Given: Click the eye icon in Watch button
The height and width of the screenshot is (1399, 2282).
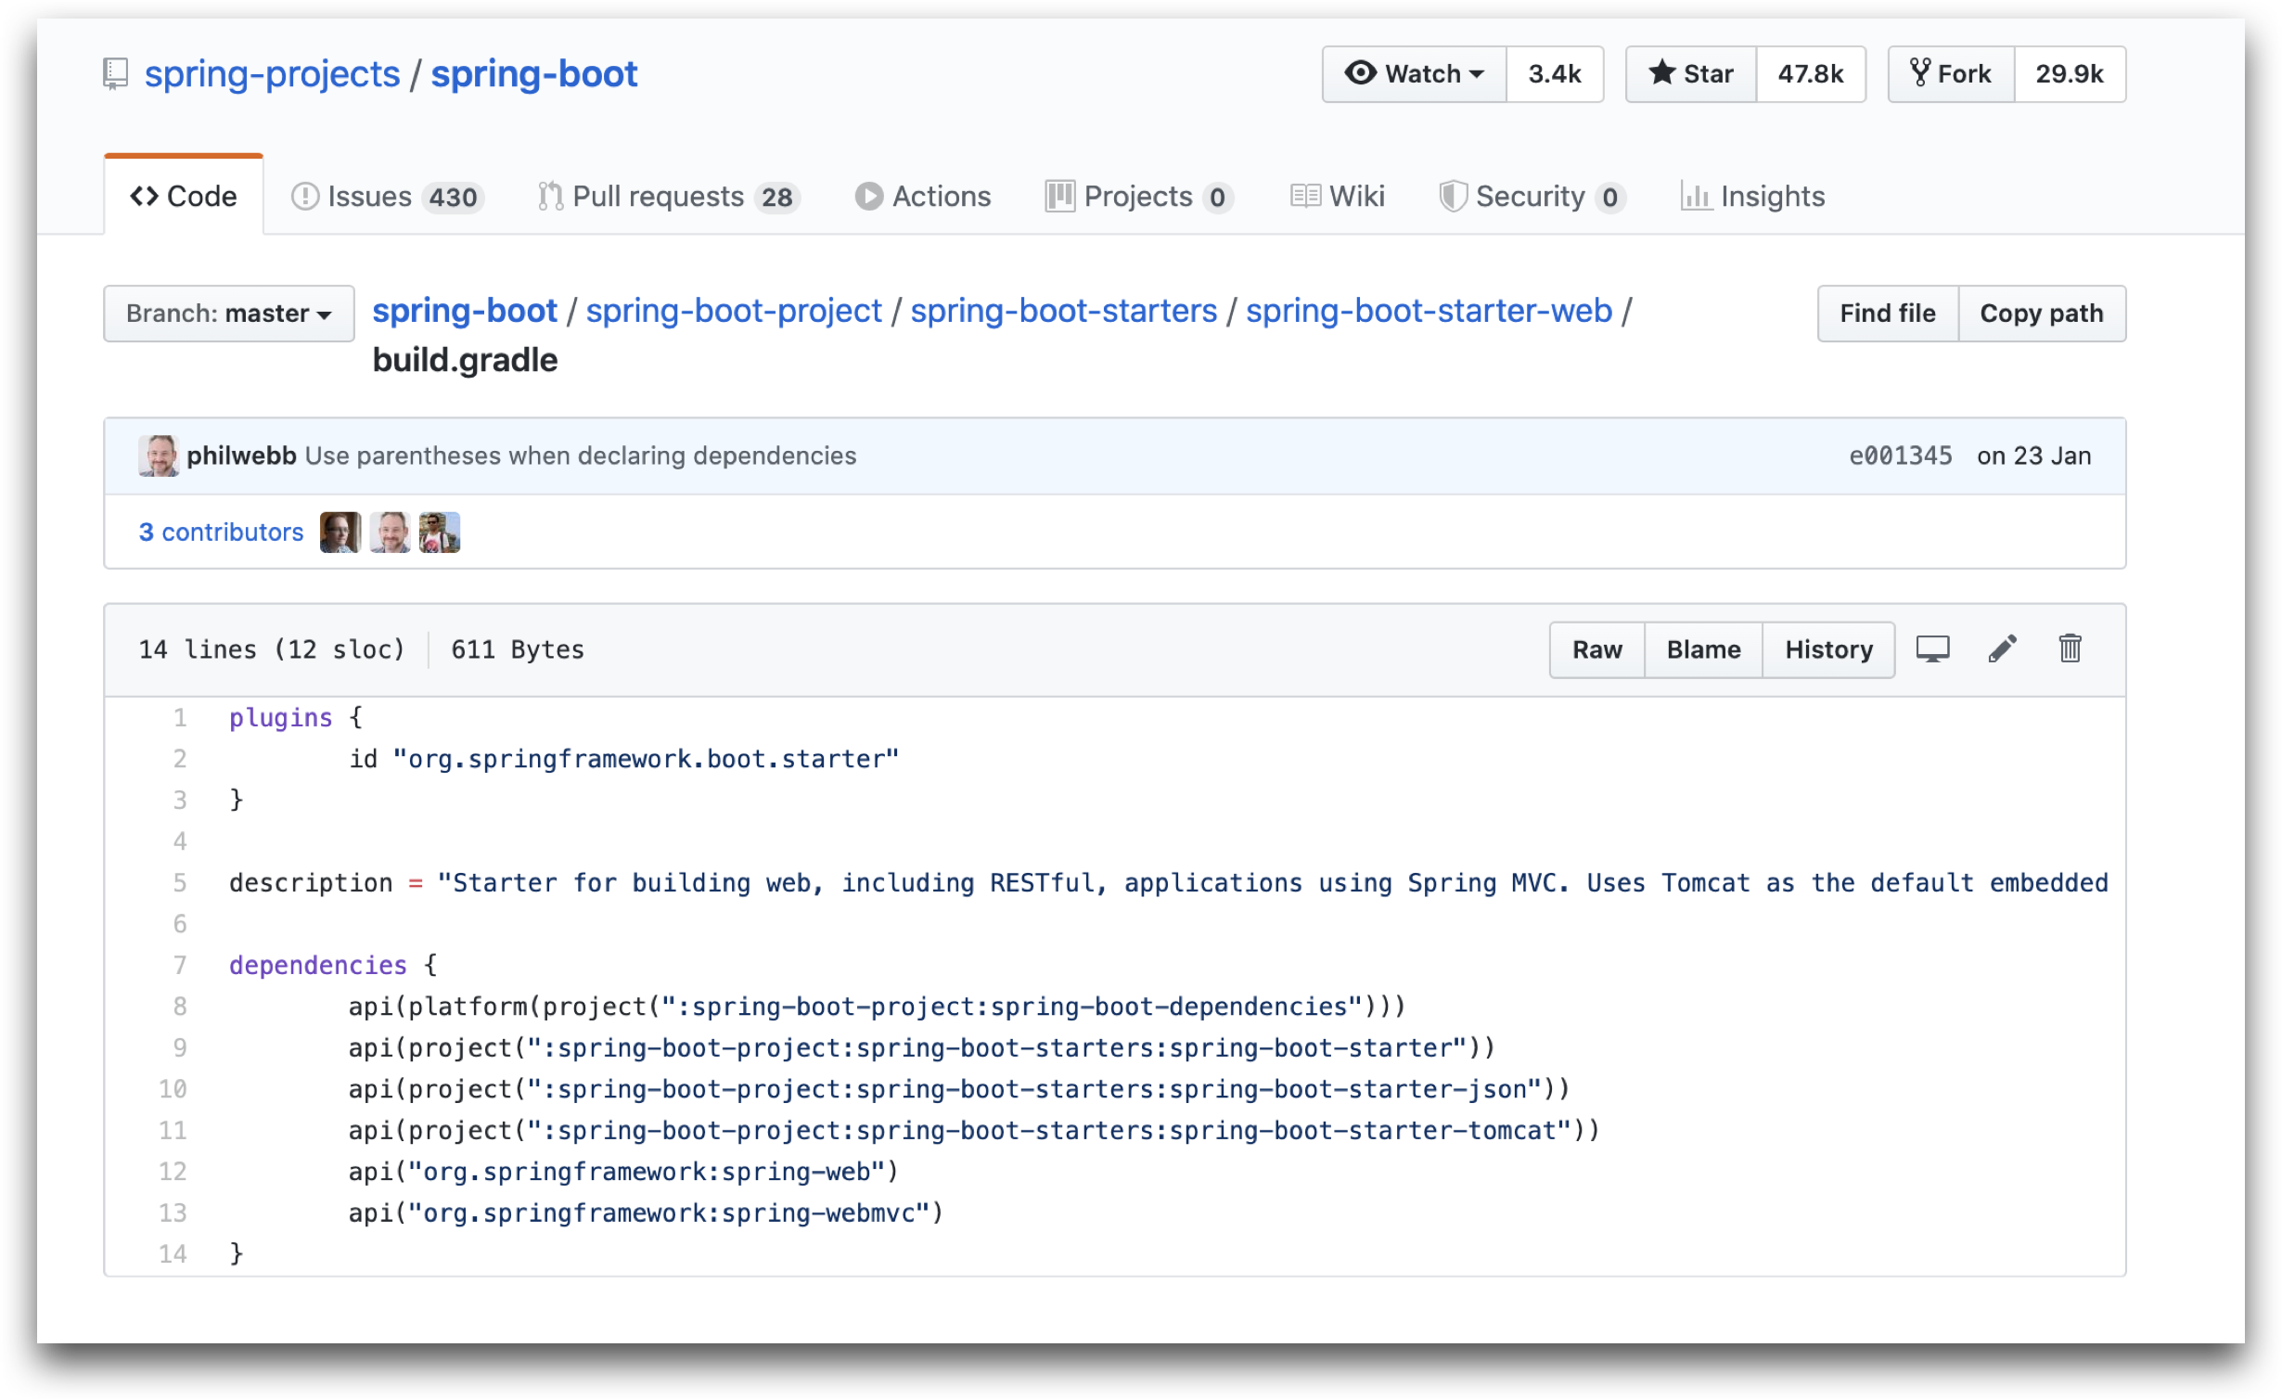Looking at the screenshot, I should coord(1361,72).
